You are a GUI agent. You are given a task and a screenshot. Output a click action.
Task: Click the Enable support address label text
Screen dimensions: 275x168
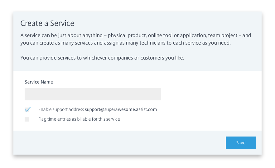tap(61, 109)
